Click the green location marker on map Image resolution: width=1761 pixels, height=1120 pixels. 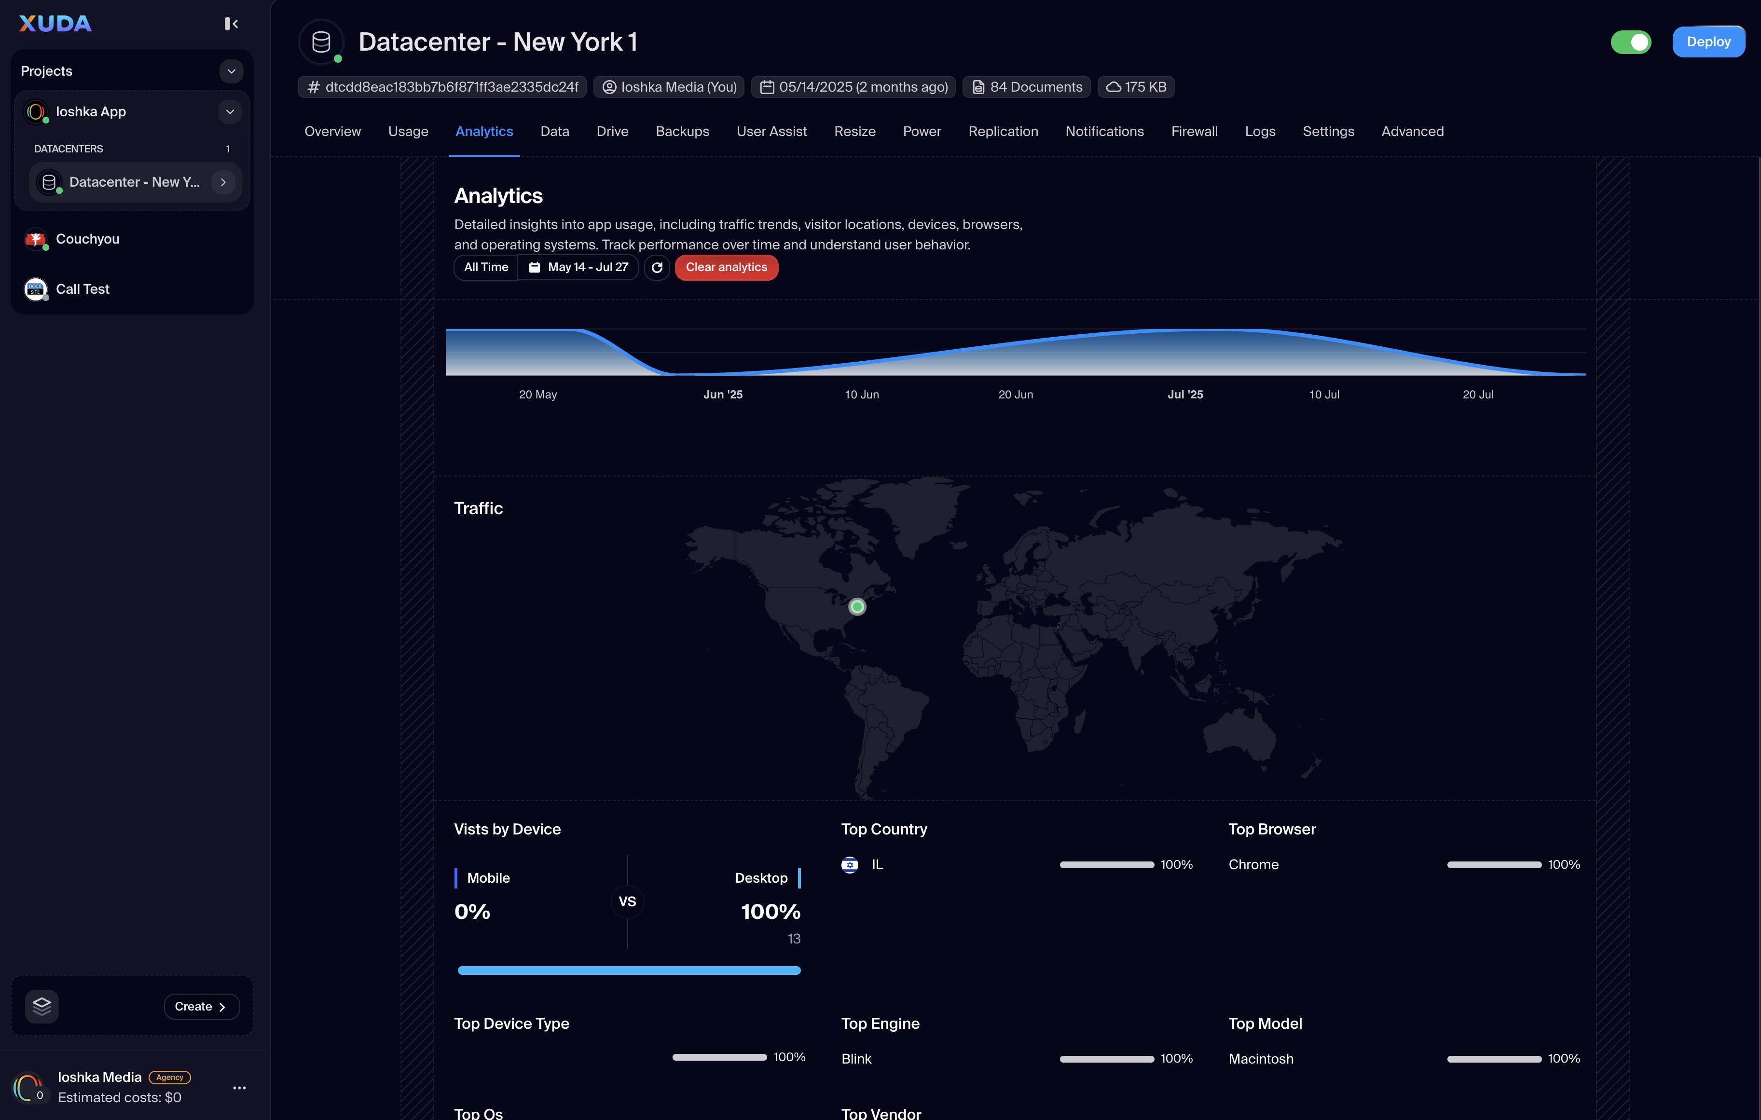point(856,607)
